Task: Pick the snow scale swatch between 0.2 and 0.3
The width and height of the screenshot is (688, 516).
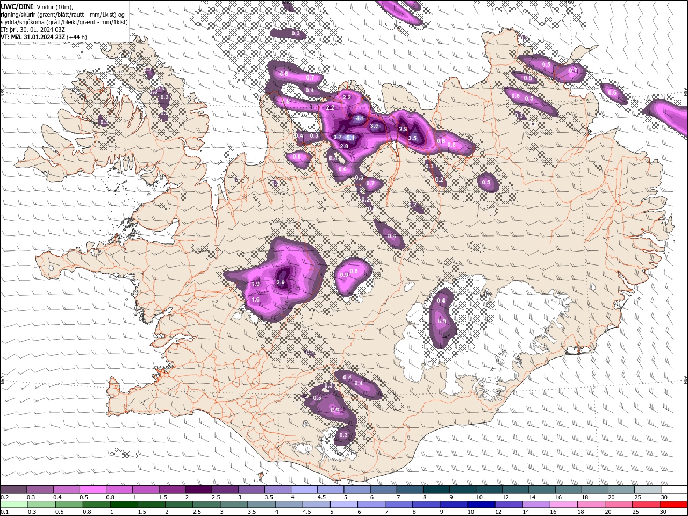Action: (13, 490)
